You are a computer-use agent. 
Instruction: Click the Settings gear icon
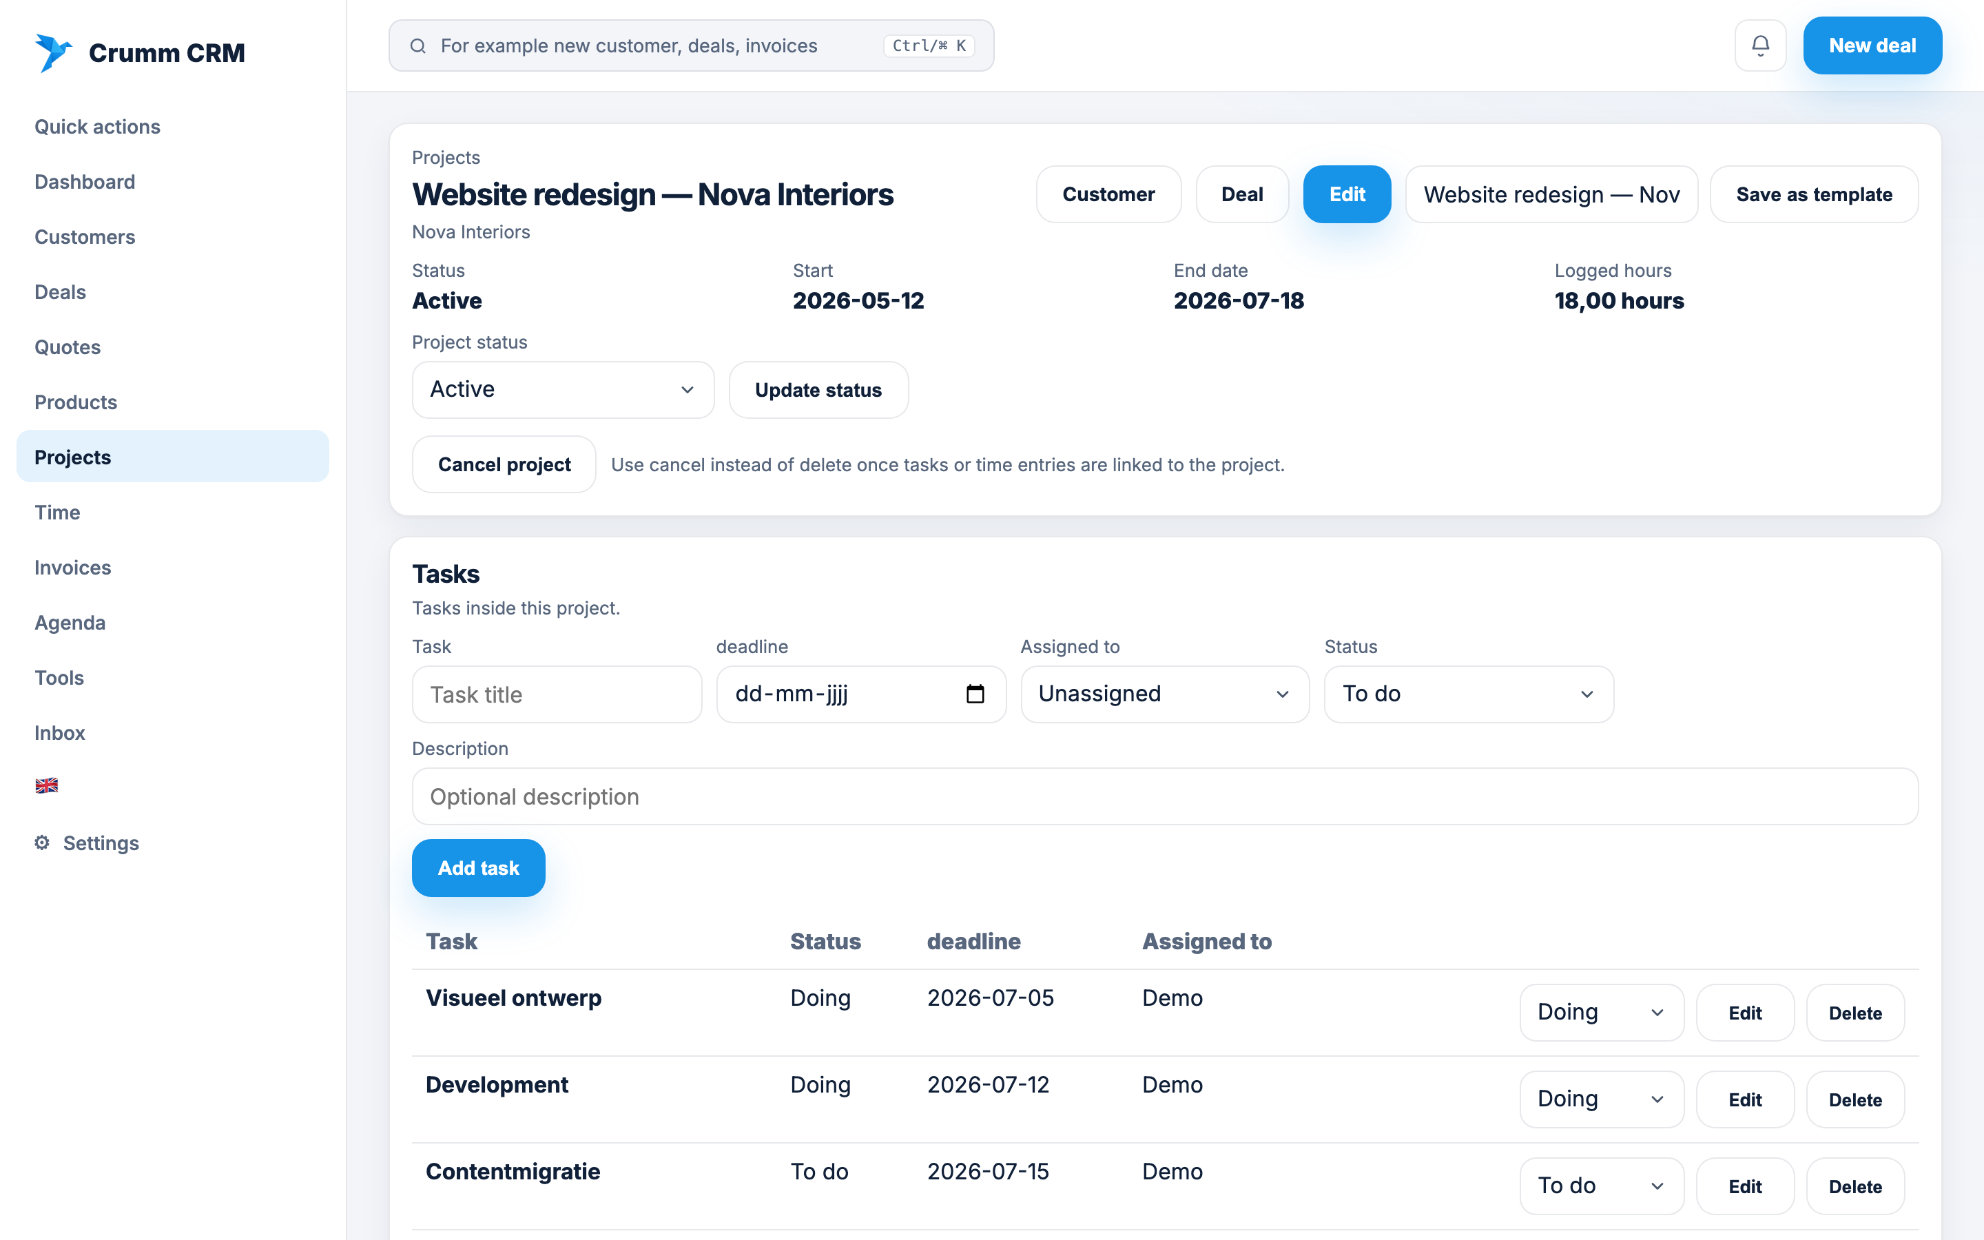[42, 843]
